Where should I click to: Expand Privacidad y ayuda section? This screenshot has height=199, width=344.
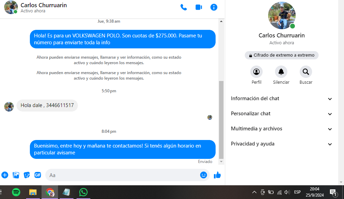[x=282, y=144]
